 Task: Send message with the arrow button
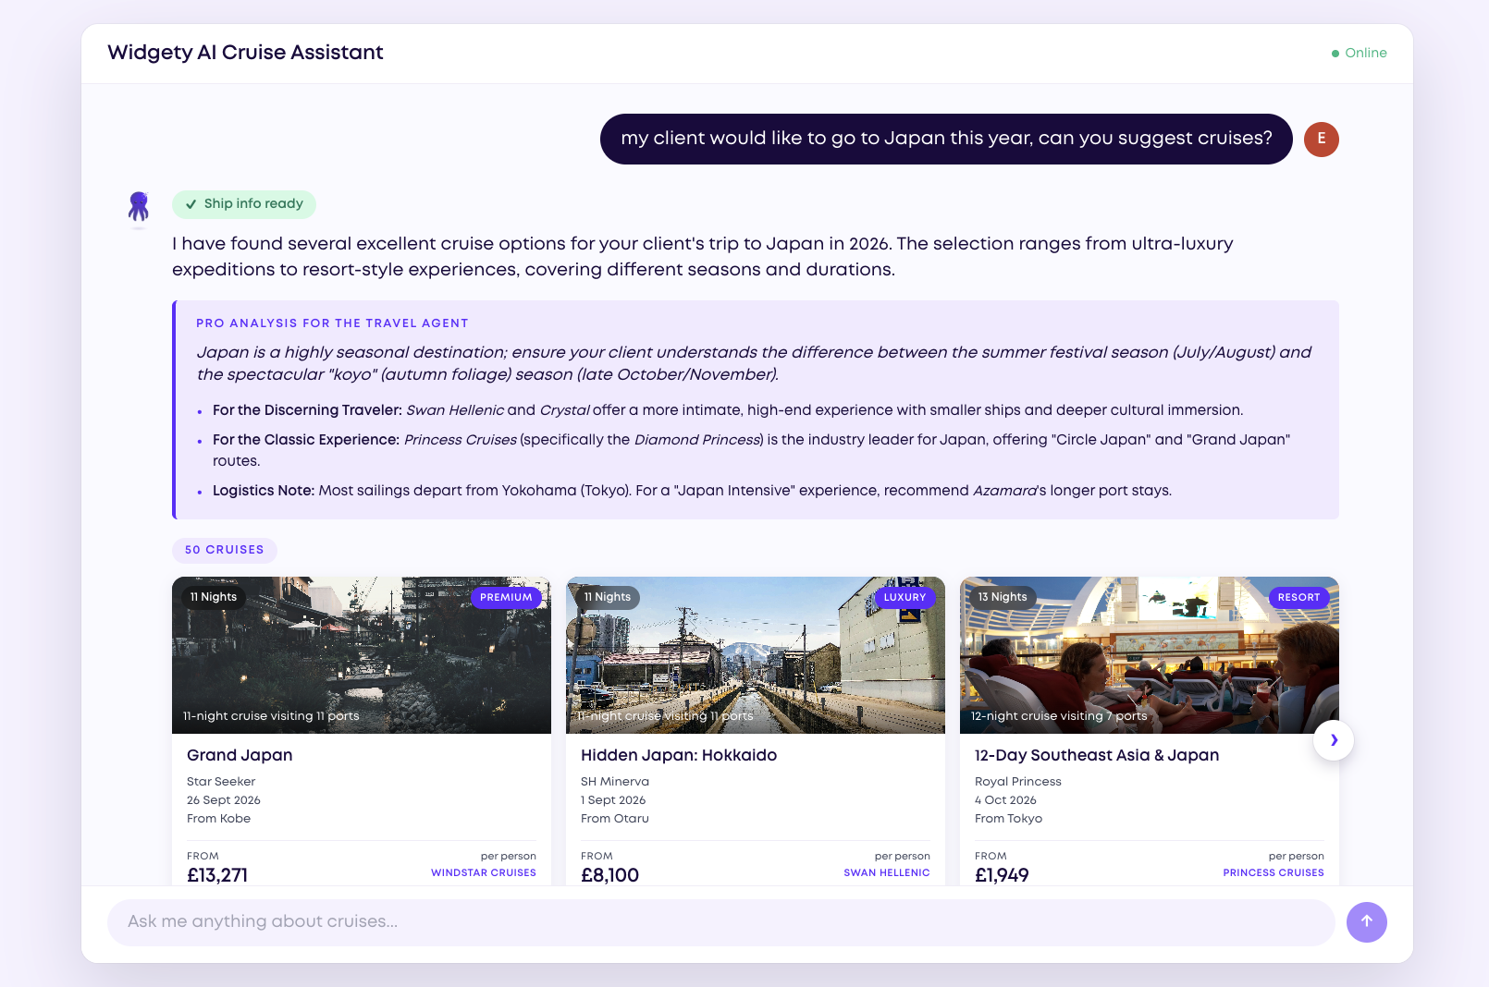1366,921
